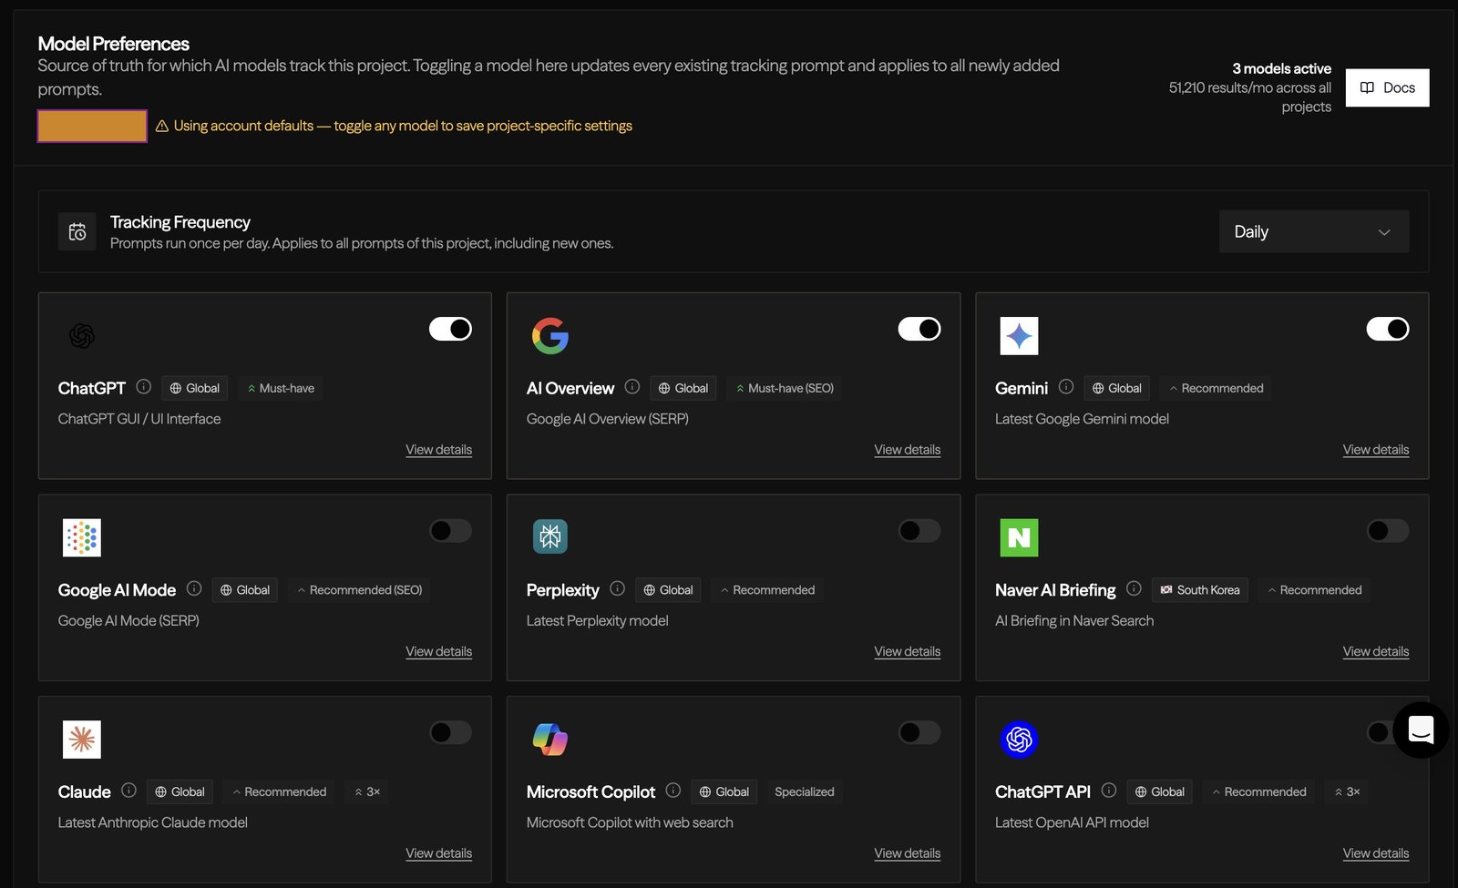Open the chat support bubble
The height and width of the screenshot is (888, 1458).
coord(1421,730)
